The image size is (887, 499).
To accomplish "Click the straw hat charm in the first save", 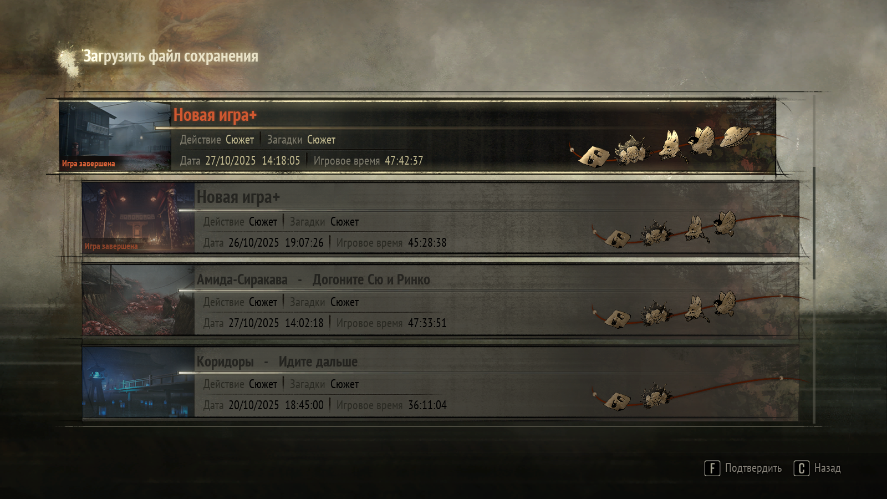I will coord(735,136).
